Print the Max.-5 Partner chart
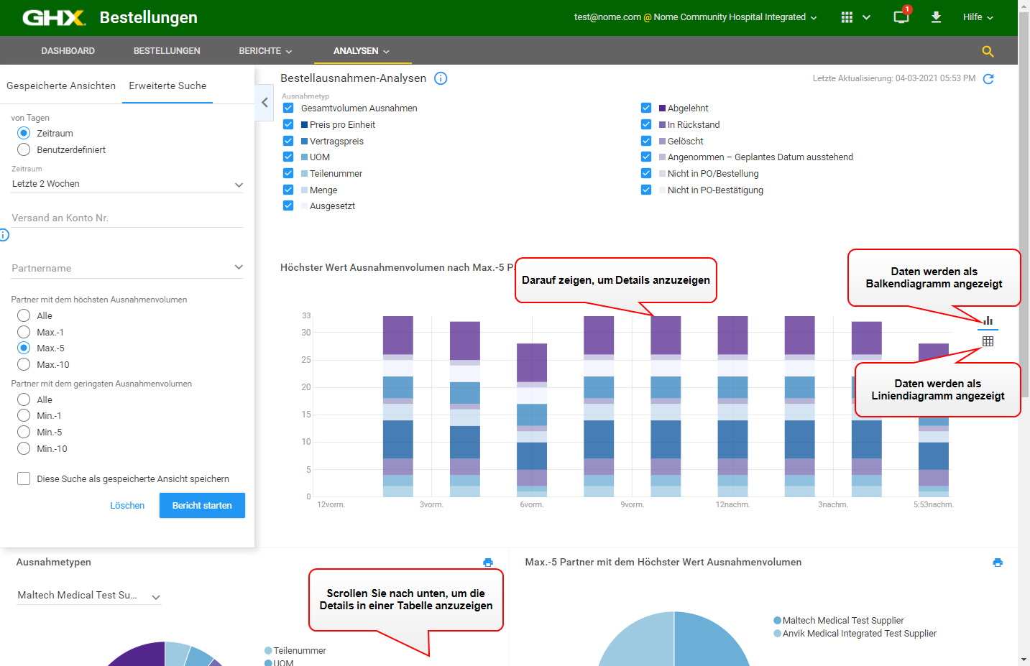 tap(998, 563)
